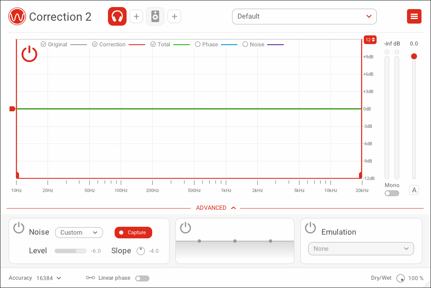Switch on the Mono toggle
The height and width of the screenshot is (288, 431).
[392, 193]
